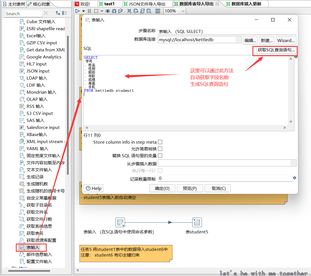Open the 从步骤插入数据 dropdown
Screen dimensions: 311x276
coord(293,163)
